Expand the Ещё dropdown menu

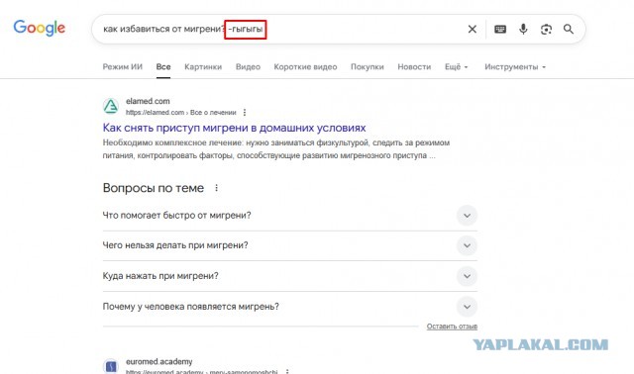click(456, 66)
